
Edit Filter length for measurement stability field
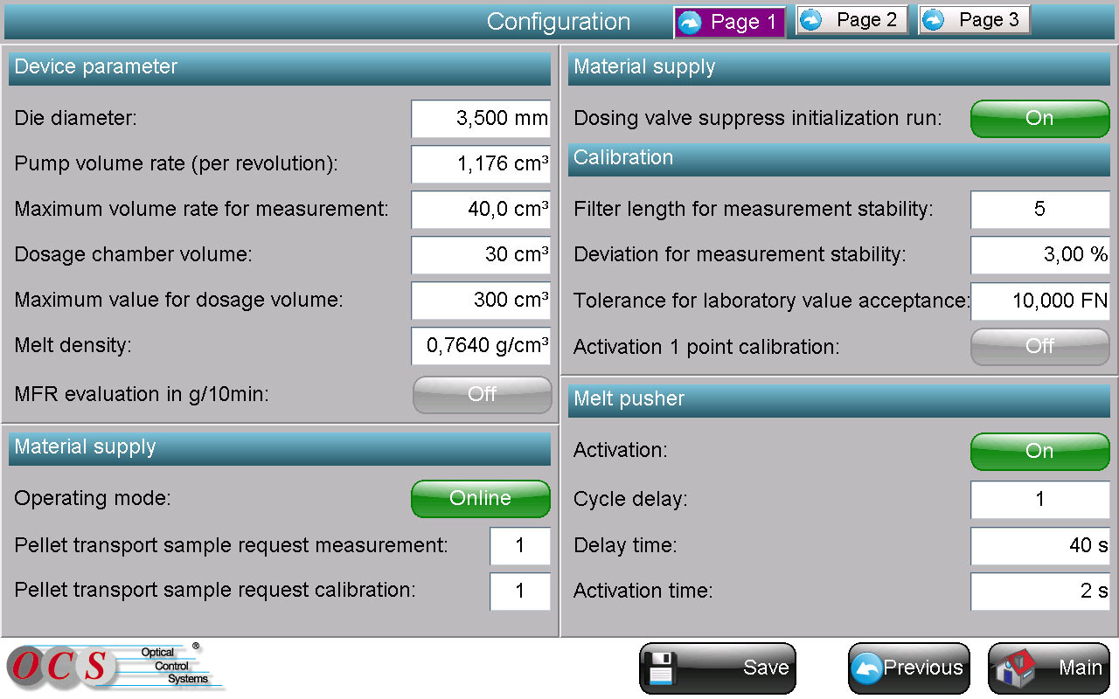click(x=1040, y=210)
